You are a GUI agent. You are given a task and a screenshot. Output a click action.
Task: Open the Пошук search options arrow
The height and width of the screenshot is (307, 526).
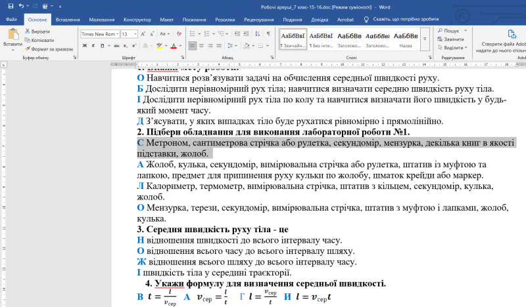pos(466,31)
